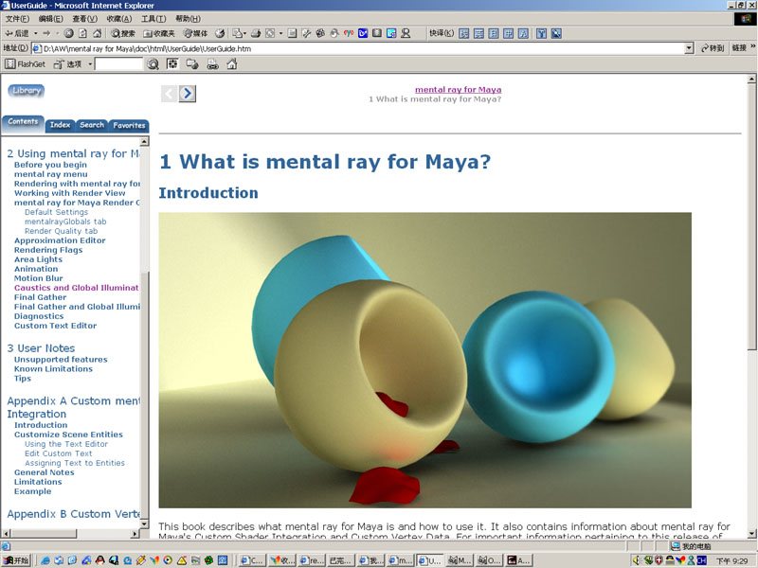The height and width of the screenshot is (568, 758).
Task: Refresh the page using the Refresh icon
Action: click(82, 33)
